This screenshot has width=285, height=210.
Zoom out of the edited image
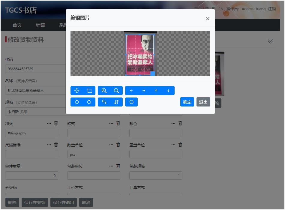(116, 91)
